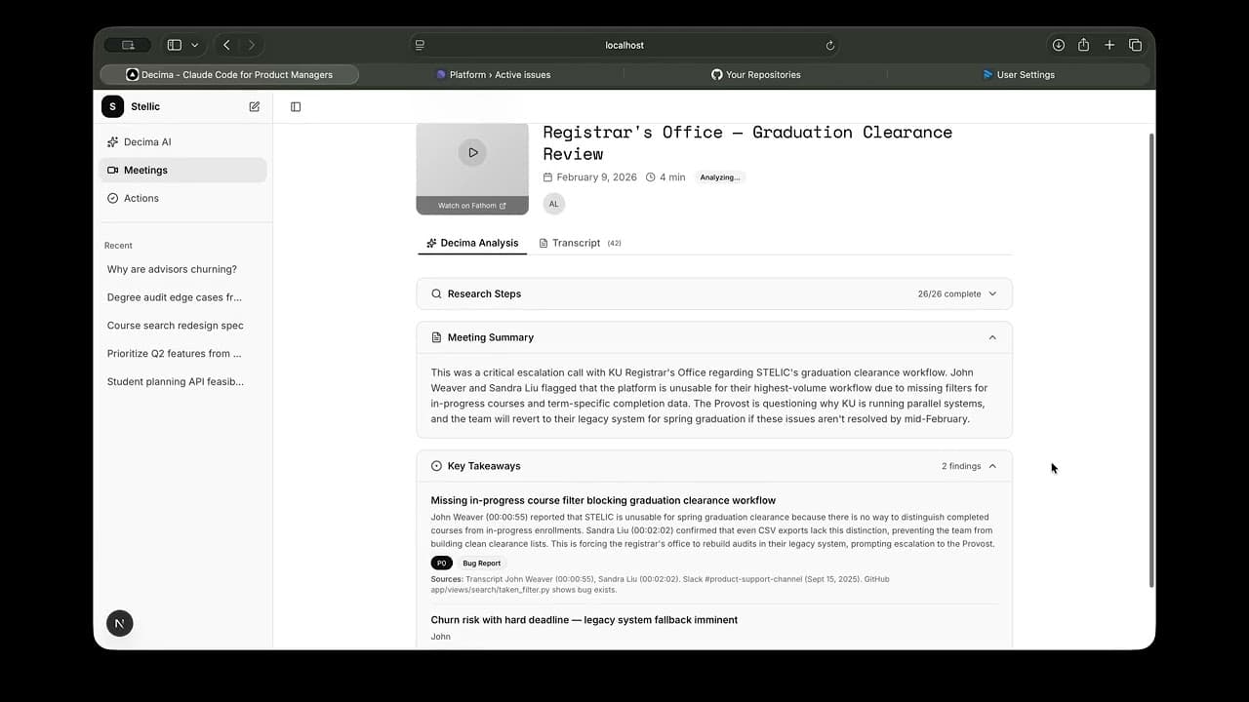Image resolution: width=1249 pixels, height=702 pixels.
Task: Expand the Research Steps section
Action: (x=992, y=293)
